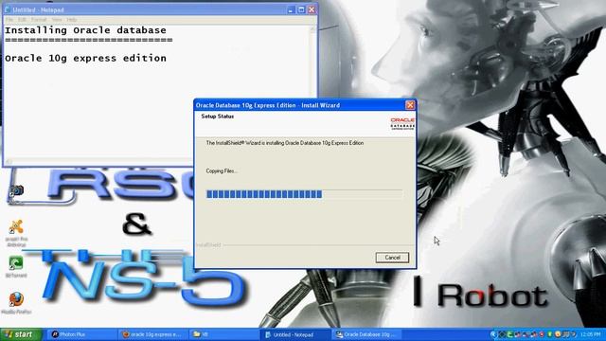Select the BitTorrent desktop icon
606x341 pixels.
(x=16, y=267)
